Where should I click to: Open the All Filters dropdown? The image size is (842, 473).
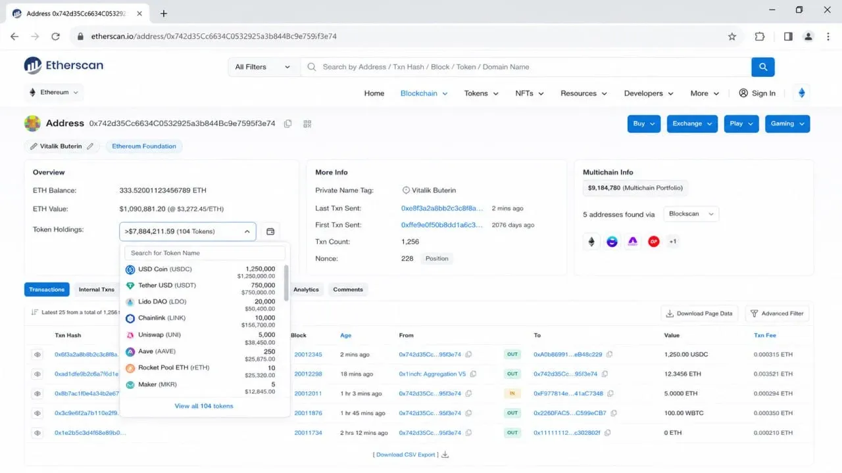[x=262, y=67]
